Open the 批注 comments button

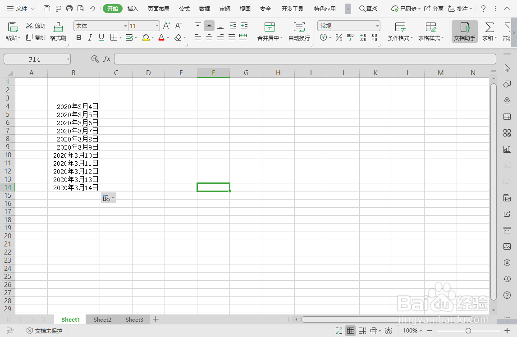pos(460,9)
